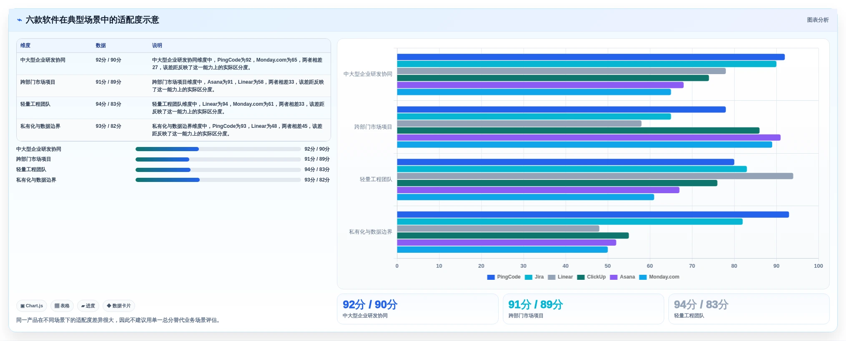Open the 数据卡片 tag chip
The width and height of the screenshot is (846, 341).
119,306
